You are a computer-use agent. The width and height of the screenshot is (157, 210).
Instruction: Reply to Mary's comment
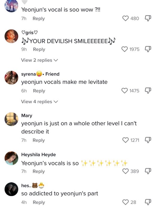pos(39,140)
